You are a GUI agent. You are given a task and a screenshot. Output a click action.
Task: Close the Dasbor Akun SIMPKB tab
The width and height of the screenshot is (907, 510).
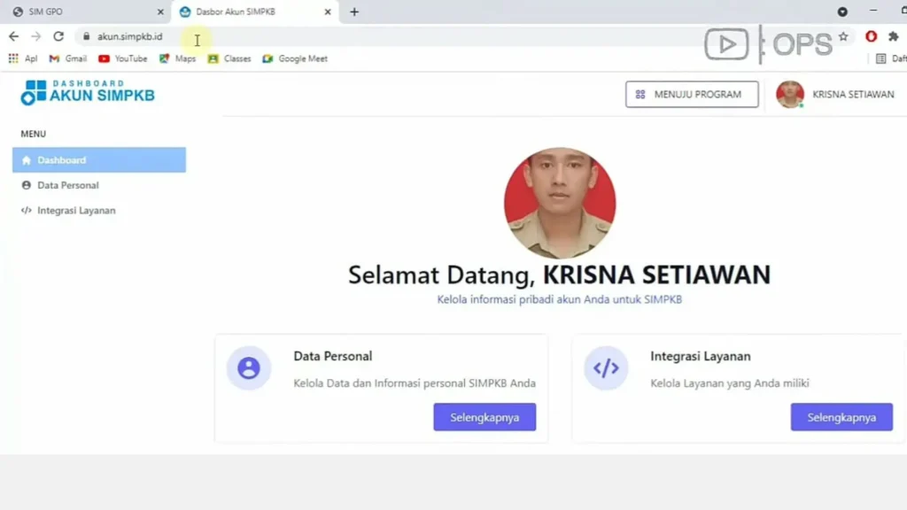click(328, 12)
